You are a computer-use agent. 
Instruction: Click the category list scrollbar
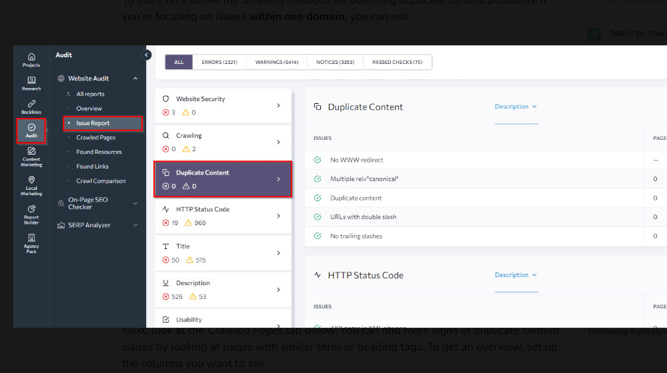tap(293, 208)
